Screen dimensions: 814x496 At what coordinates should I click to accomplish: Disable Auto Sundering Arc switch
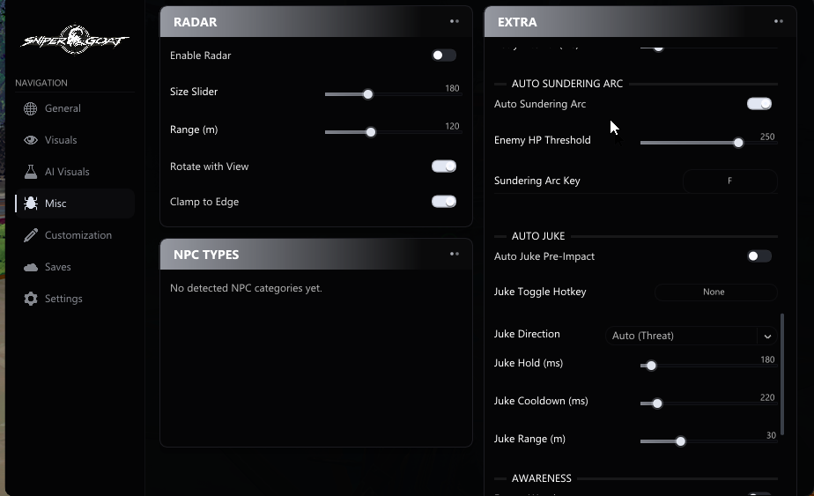click(x=759, y=104)
